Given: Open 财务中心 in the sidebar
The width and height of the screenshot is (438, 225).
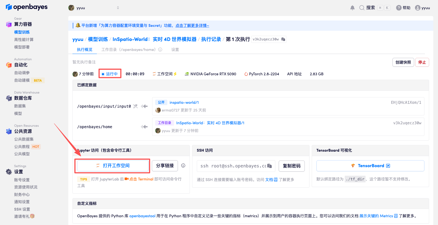Looking at the screenshot, I should point(22,195).
